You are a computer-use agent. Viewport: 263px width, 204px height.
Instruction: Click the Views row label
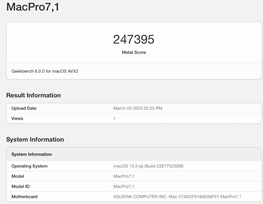click(17, 118)
